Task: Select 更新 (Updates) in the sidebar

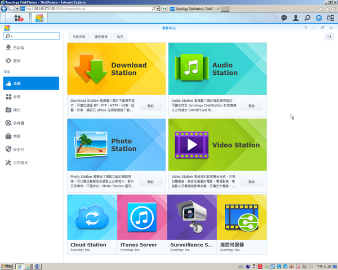Action: 17,61
